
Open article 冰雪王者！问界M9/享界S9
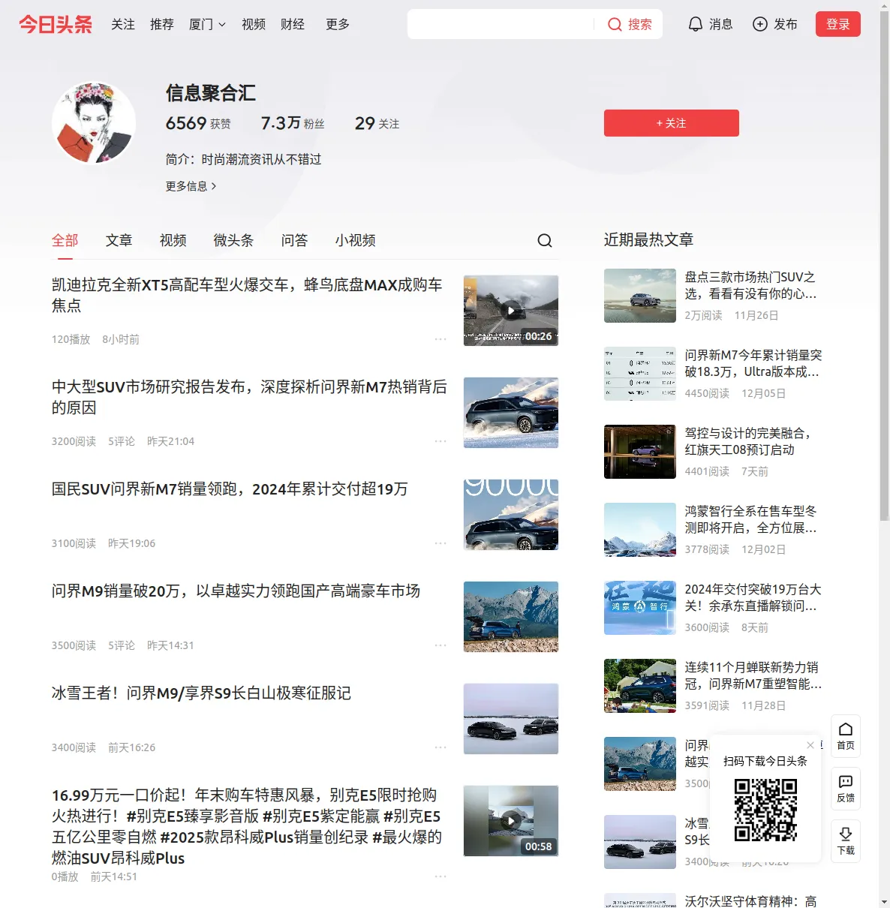coord(201,693)
